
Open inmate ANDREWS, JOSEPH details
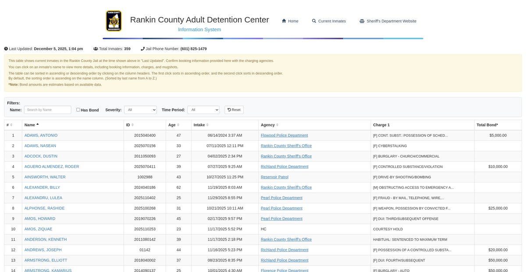pos(43,250)
